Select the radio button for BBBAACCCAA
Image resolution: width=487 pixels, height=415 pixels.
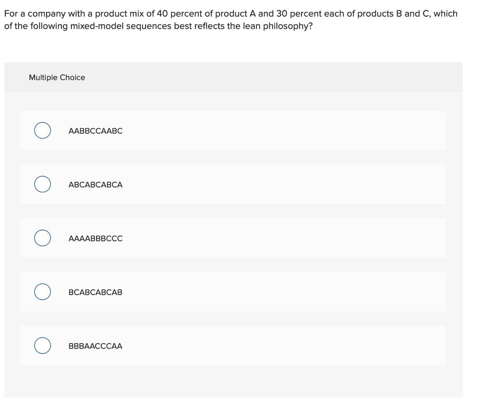click(42, 345)
